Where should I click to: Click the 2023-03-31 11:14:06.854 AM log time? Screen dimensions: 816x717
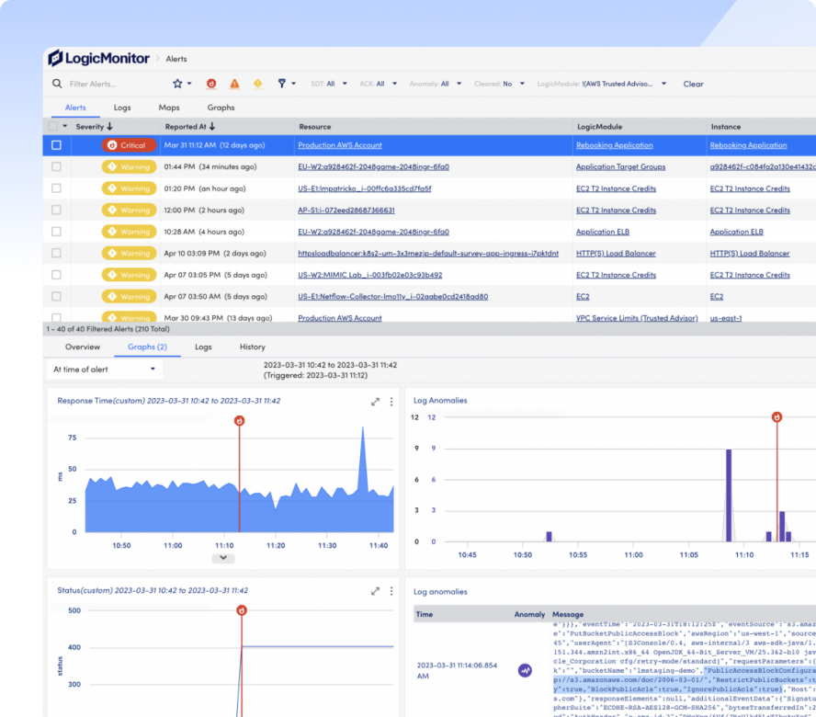457,670
